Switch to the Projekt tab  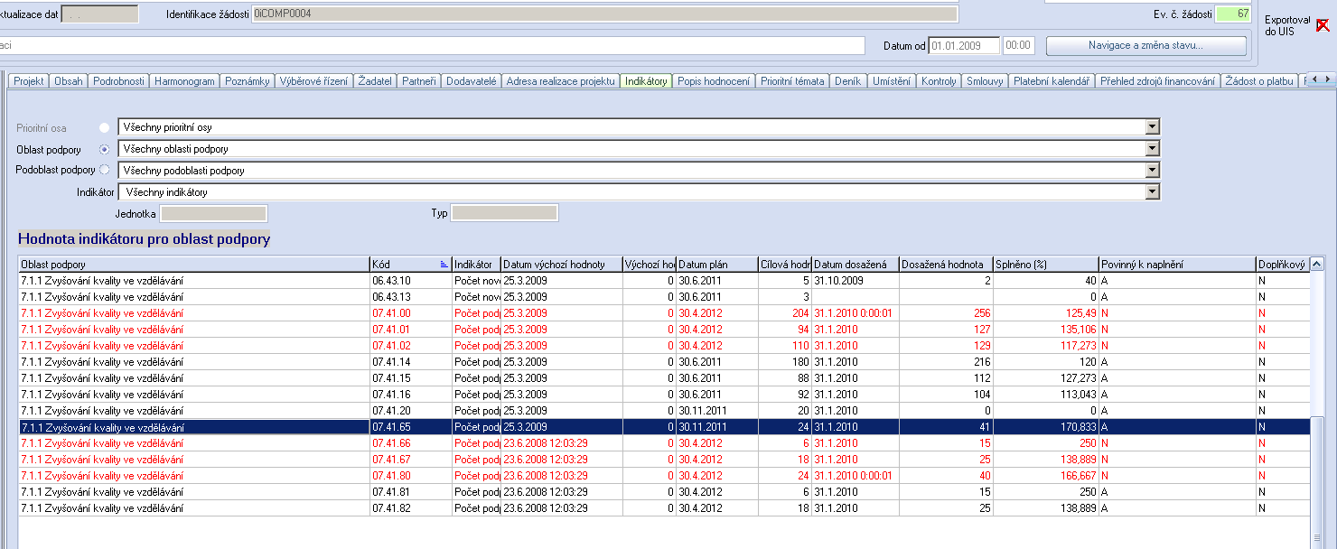(x=29, y=81)
